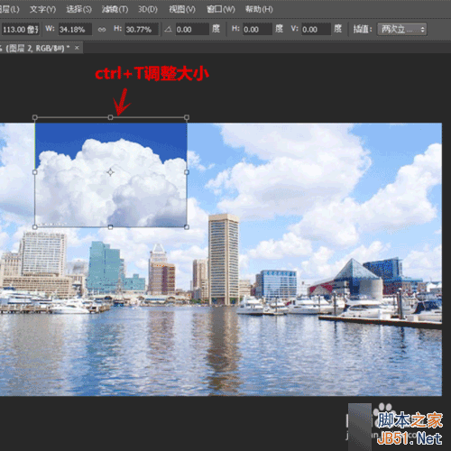
Task: Click the bottom-center transform handle
Action: 110,227
